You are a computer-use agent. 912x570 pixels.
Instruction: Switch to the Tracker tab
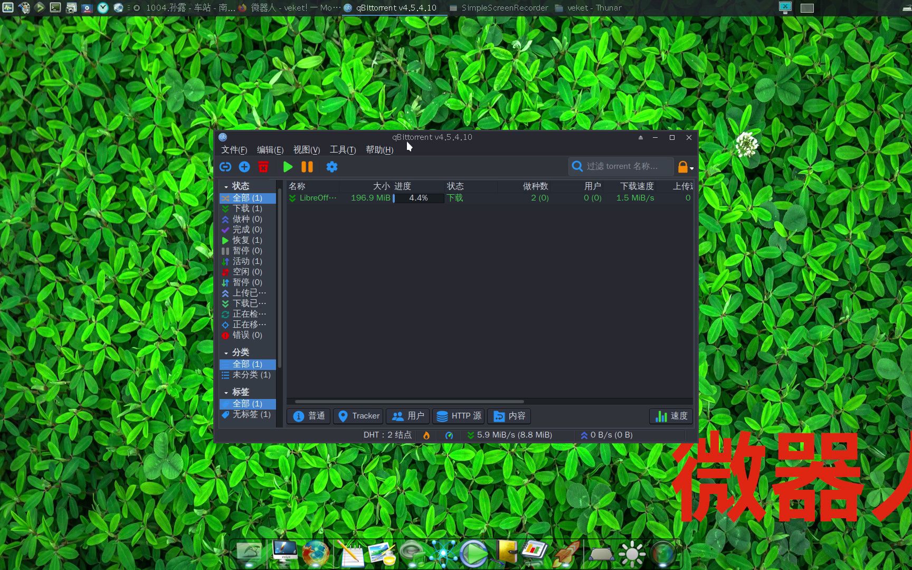pos(358,416)
